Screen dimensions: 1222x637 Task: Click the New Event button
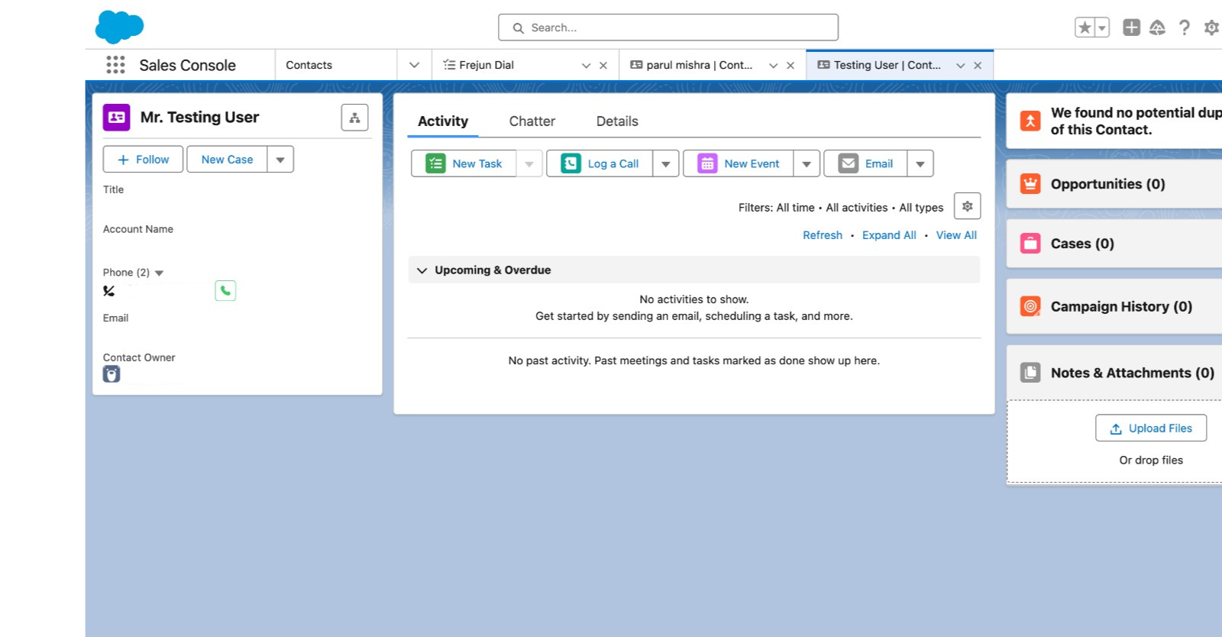click(x=739, y=163)
